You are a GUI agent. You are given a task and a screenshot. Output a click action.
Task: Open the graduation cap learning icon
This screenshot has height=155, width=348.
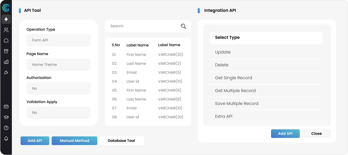pyautogui.click(x=6, y=117)
